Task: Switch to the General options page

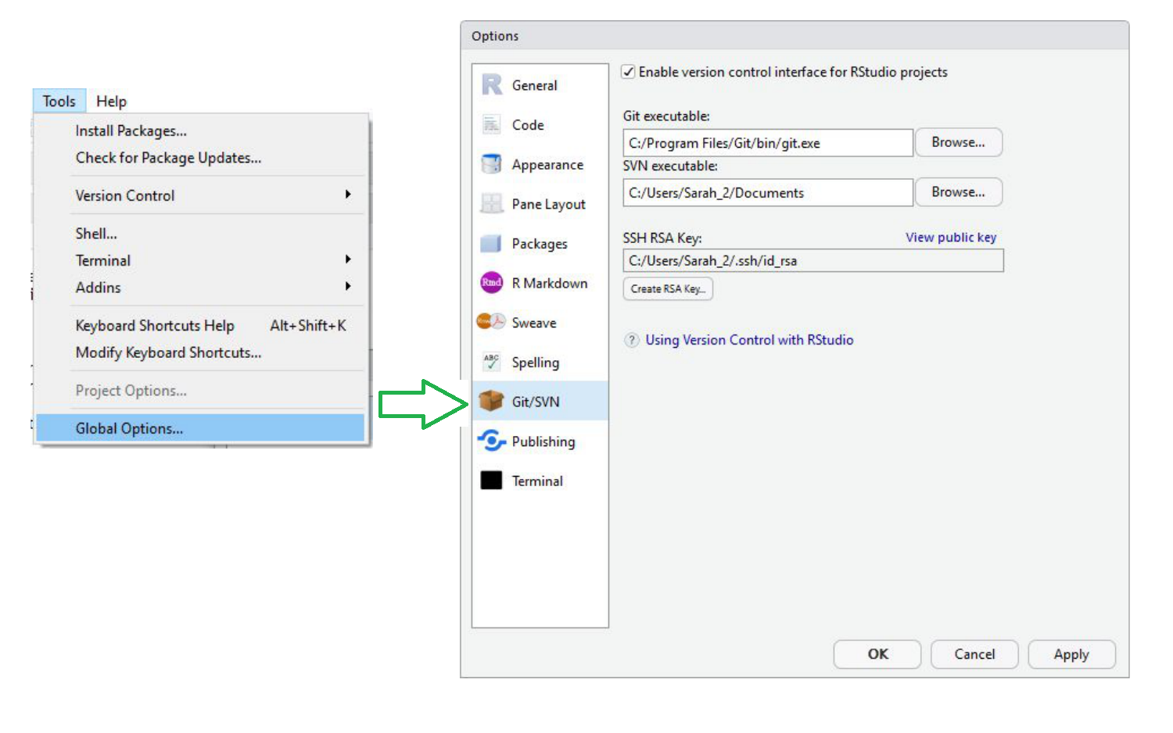Action: 540,84
